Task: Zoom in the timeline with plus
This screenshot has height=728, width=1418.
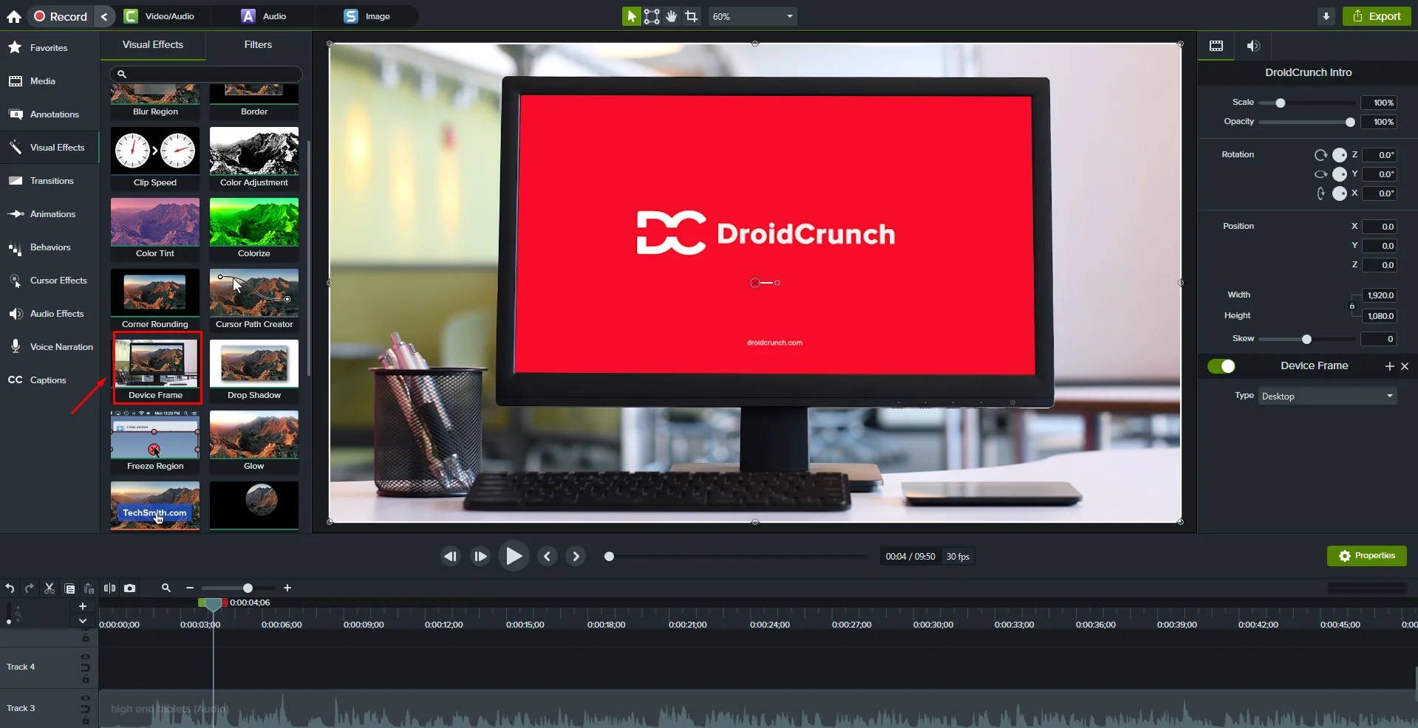Action: pos(287,588)
